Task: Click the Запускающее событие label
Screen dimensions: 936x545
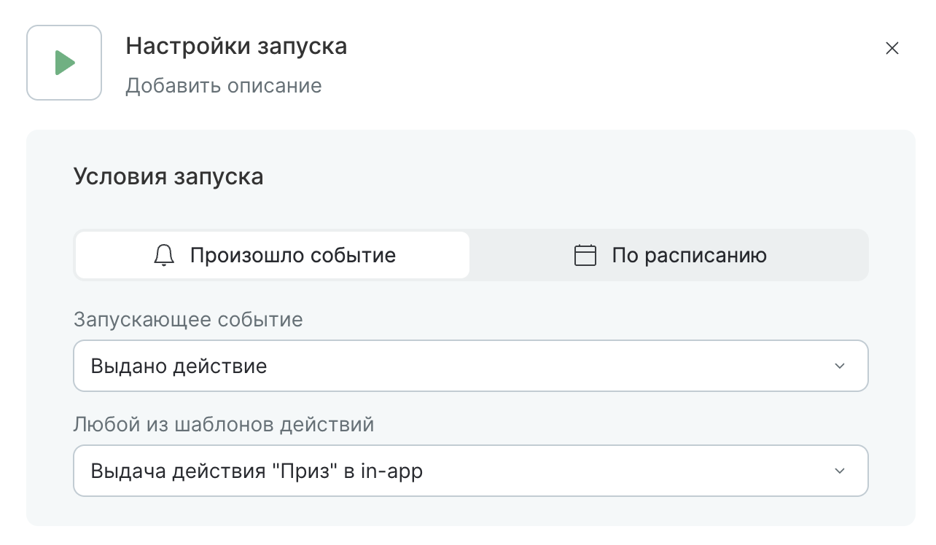Action: [x=188, y=320]
